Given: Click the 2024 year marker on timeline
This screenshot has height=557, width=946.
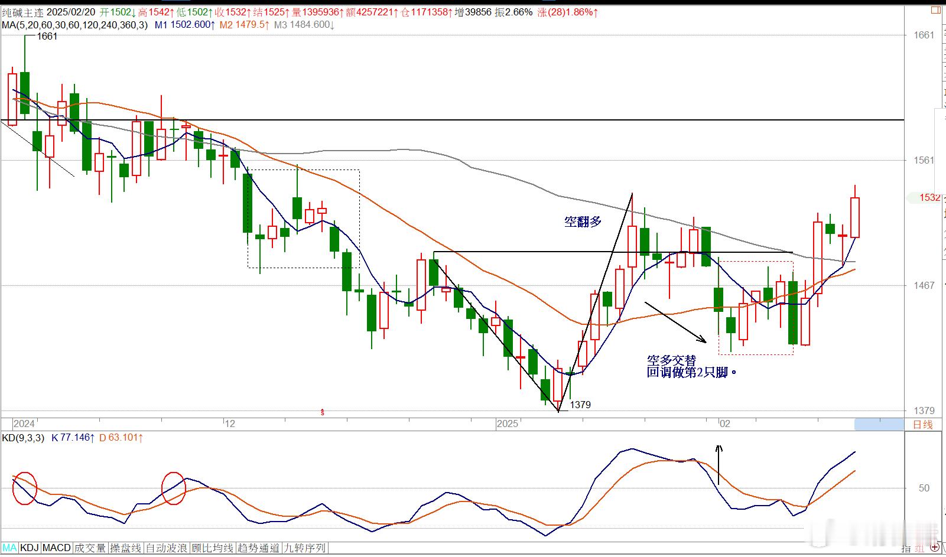Looking at the screenshot, I should point(24,424).
